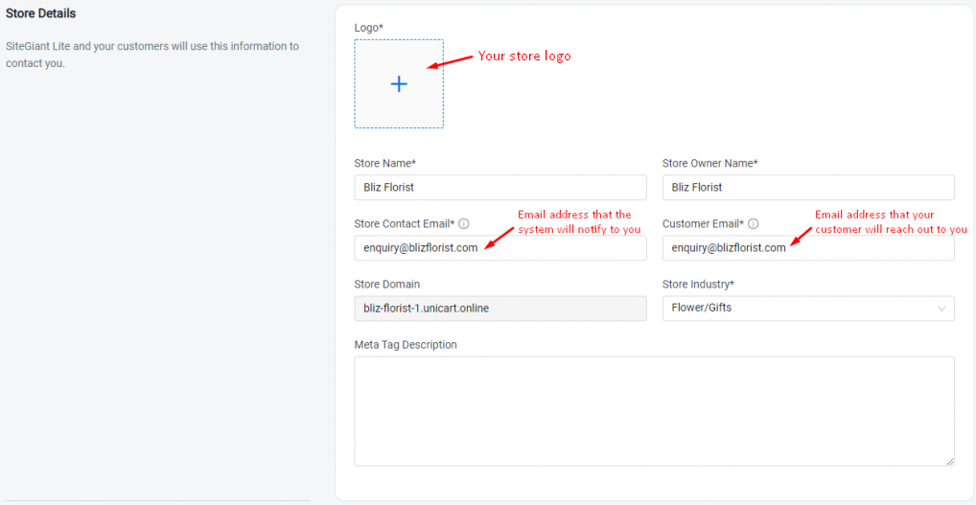976x505 pixels.
Task: Click the SiteGiant Lite description text
Action: click(x=152, y=55)
